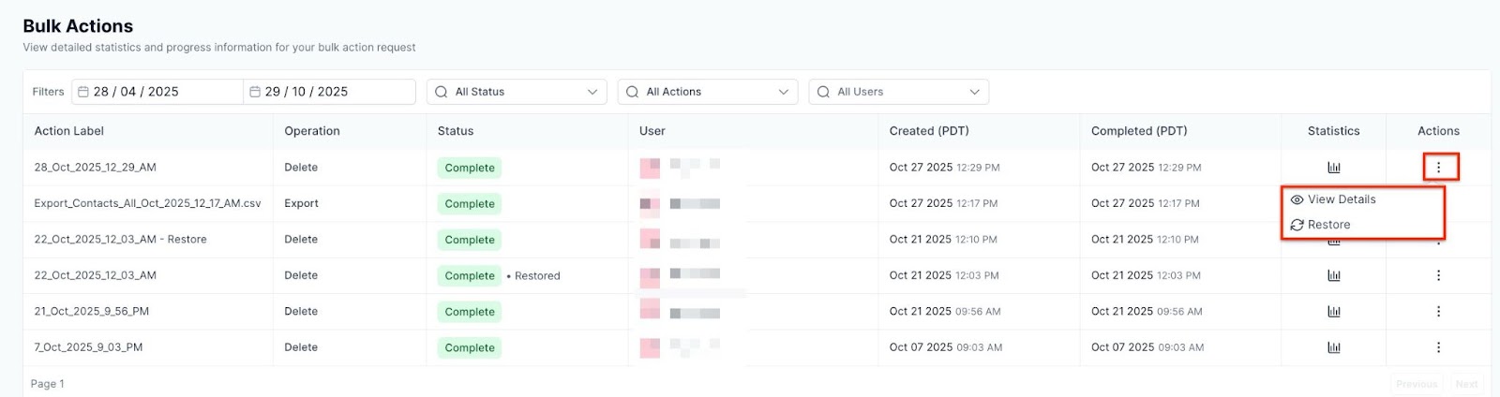Screen dimensions: 1500x397
Task: Open statistics for 22_Oct_2025_12_03_AM restored row
Action: click(1333, 275)
